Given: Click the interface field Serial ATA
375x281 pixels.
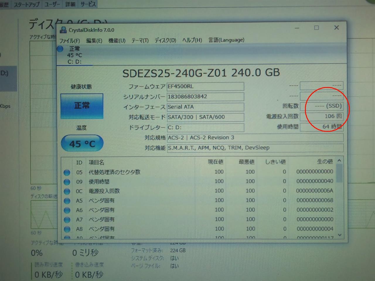Looking at the screenshot, I should coord(205,107).
